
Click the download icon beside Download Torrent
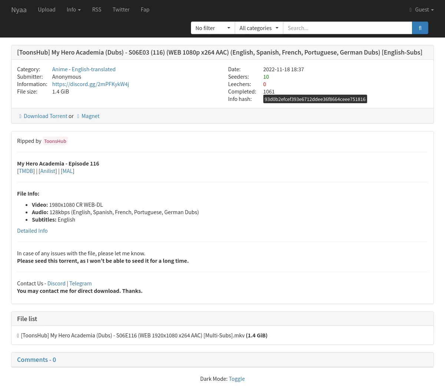click(20, 116)
